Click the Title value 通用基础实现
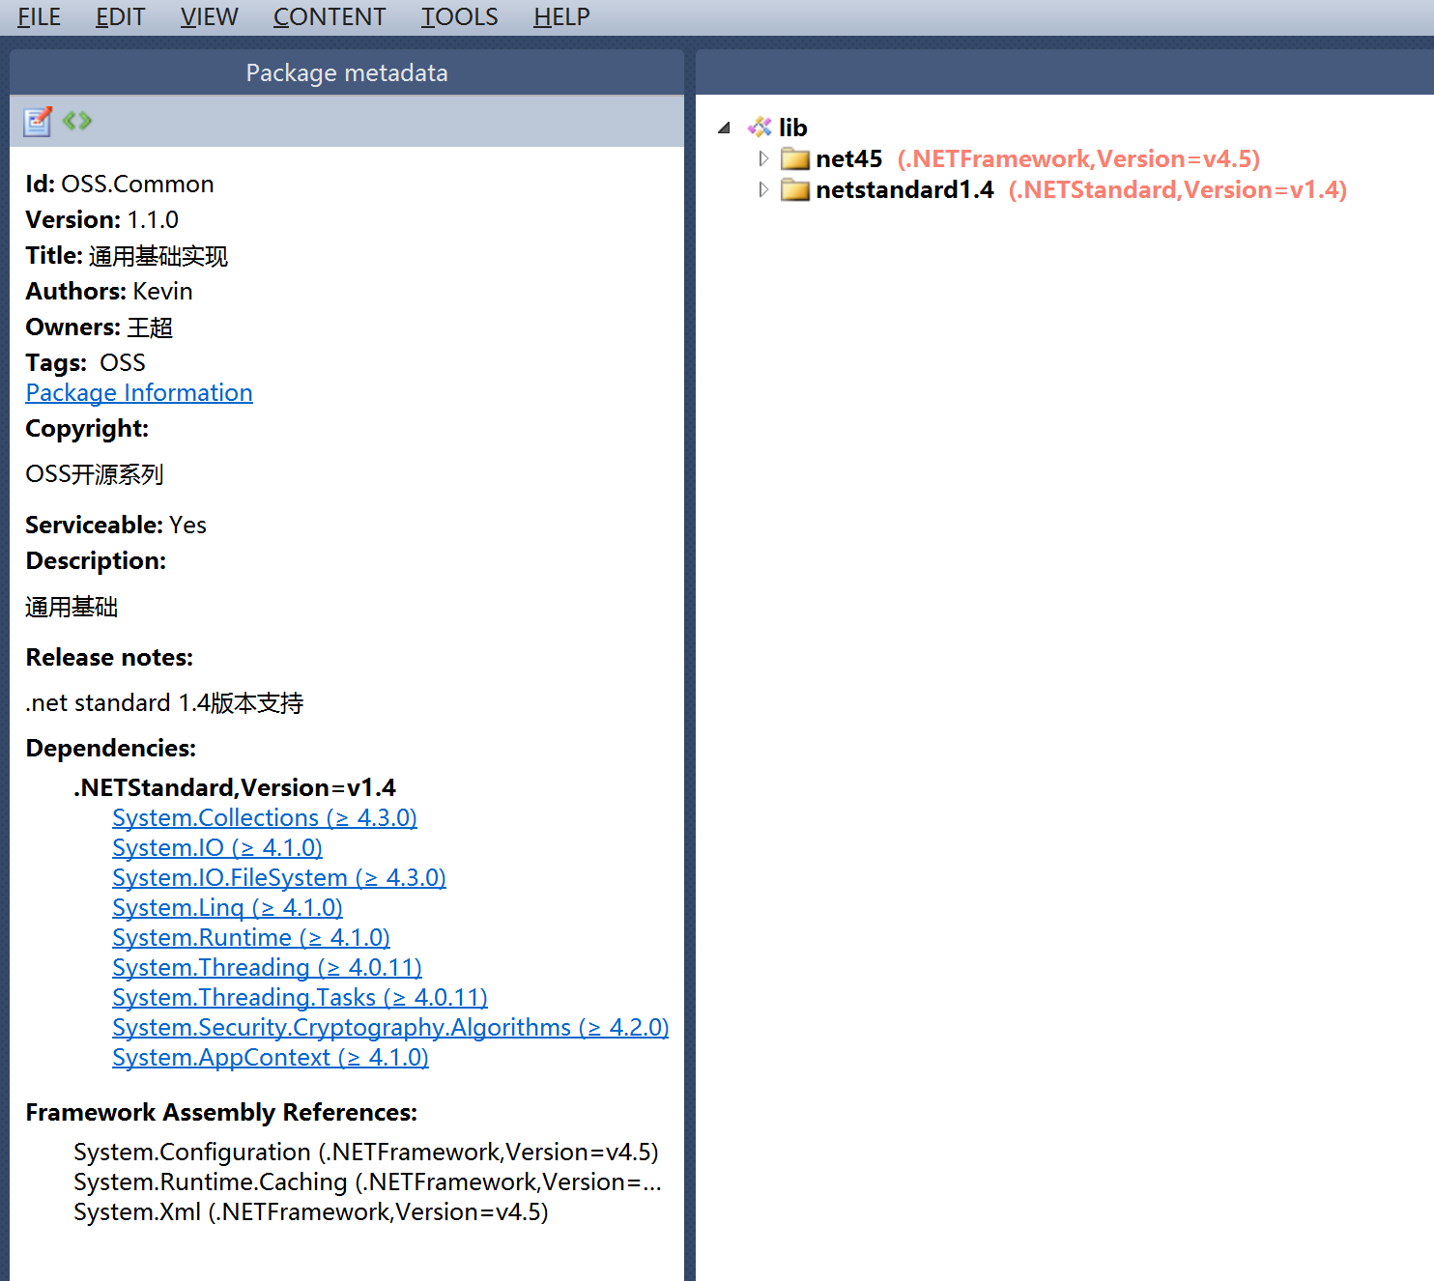Viewport: 1434px width, 1281px height. [158, 256]
